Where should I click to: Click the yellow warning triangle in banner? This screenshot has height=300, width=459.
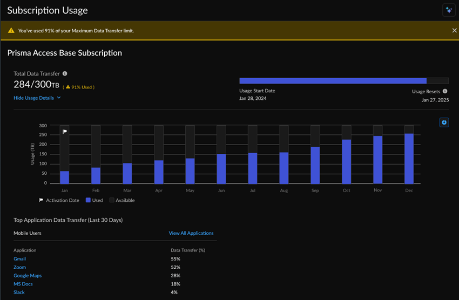pos(11,31)
